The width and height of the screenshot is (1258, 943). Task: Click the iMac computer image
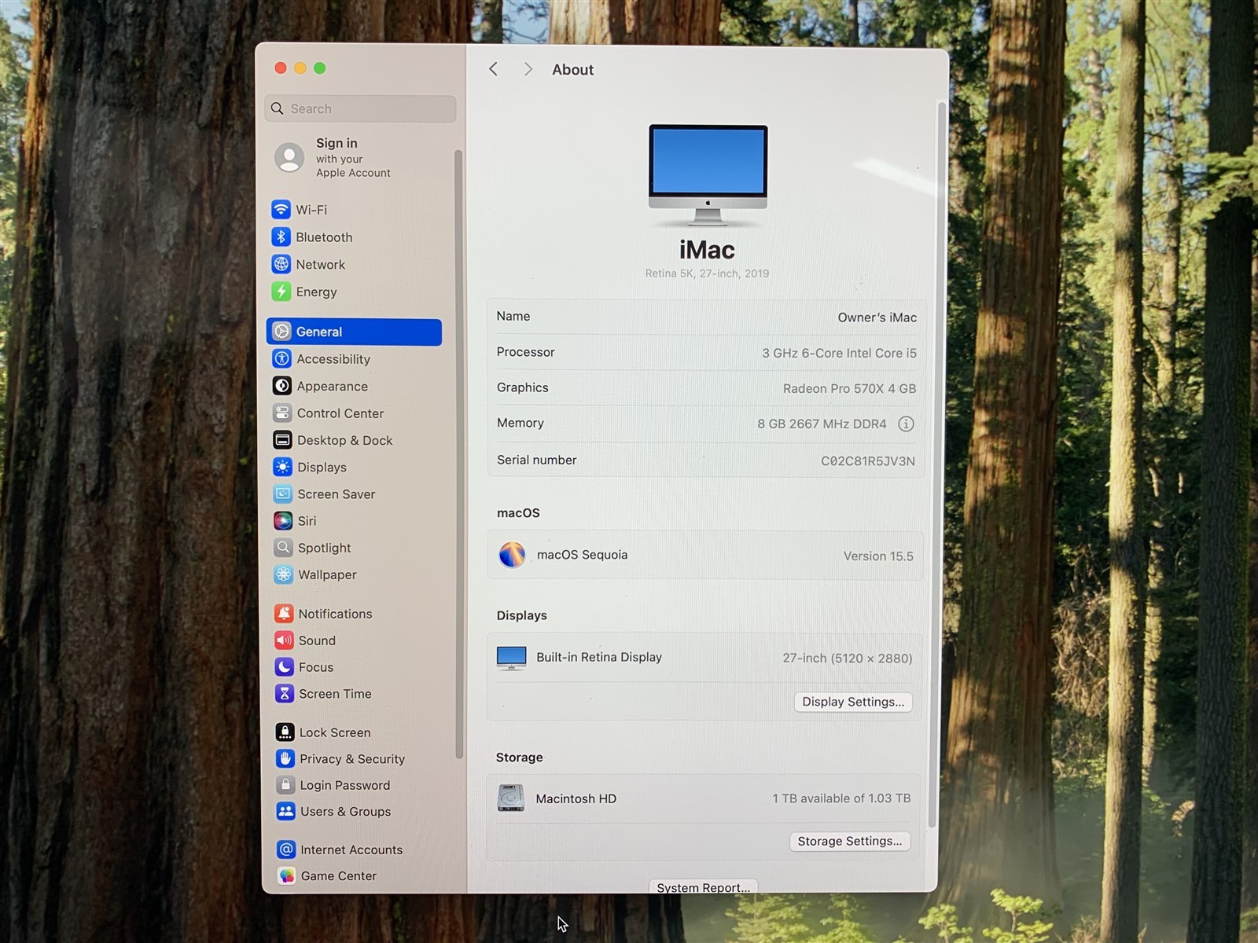[x=708, y=176]
